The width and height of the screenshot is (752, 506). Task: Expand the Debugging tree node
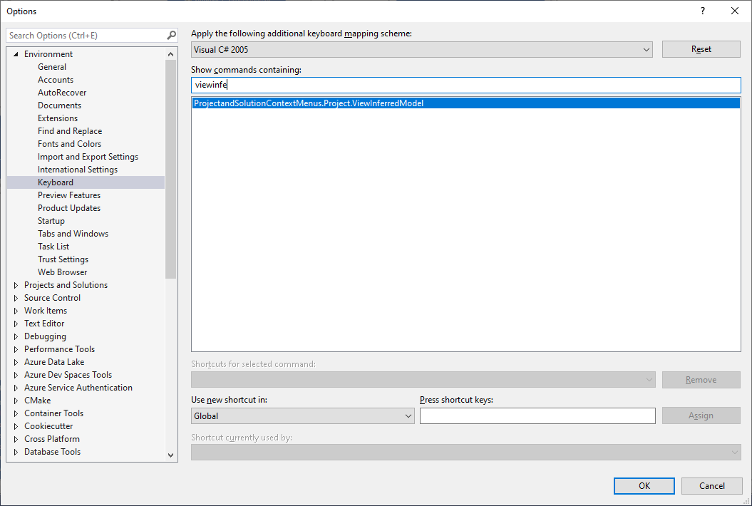(16, 336)
